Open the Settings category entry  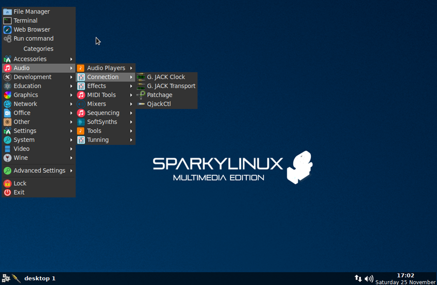[x=39, y=131]
